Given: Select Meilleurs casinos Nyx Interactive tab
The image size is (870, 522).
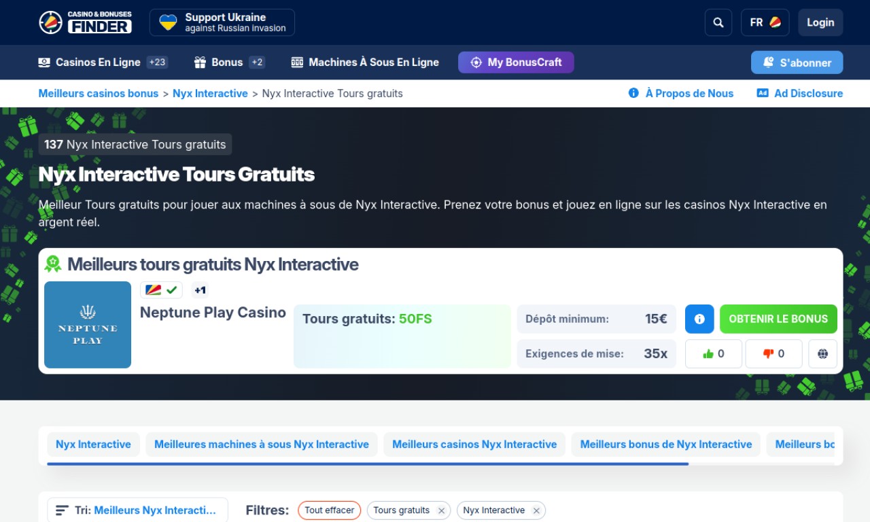Looking at the screenshot, I should [474, 445].
